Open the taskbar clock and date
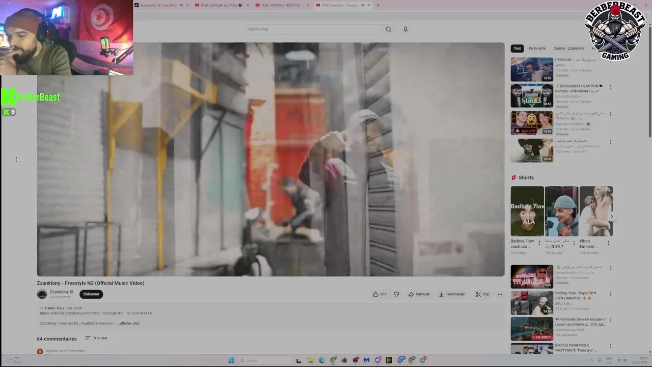The image size is (652, 367). pos(639,360)
